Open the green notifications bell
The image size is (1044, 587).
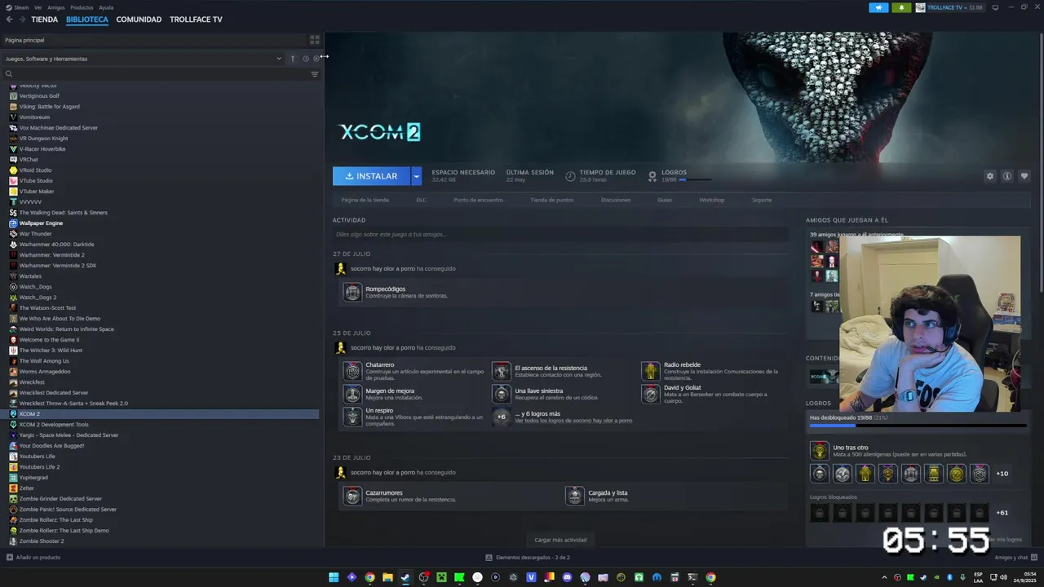coord(901,7)
